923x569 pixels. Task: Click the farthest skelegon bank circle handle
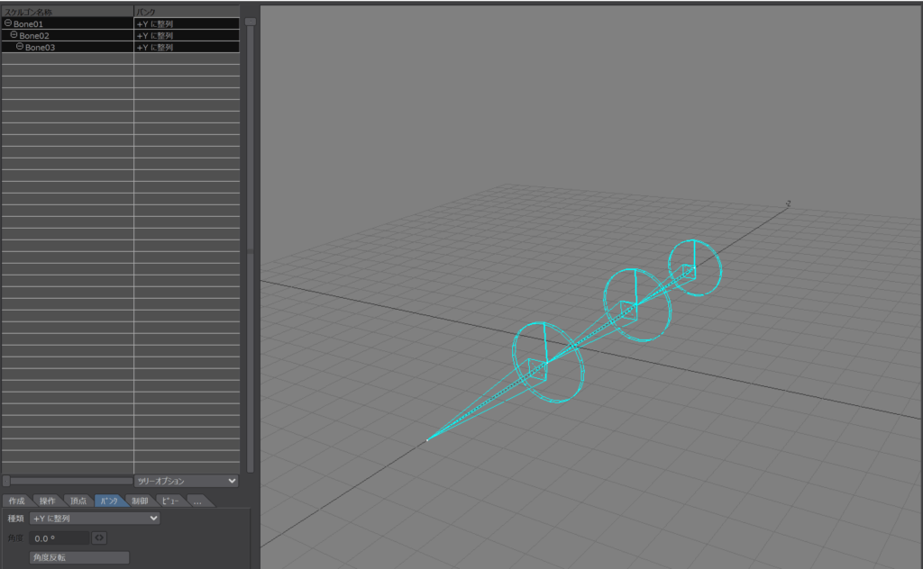695,268
